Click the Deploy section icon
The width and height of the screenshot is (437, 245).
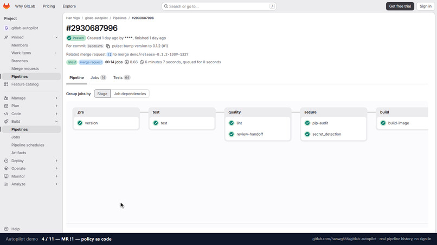click(6, 161)
